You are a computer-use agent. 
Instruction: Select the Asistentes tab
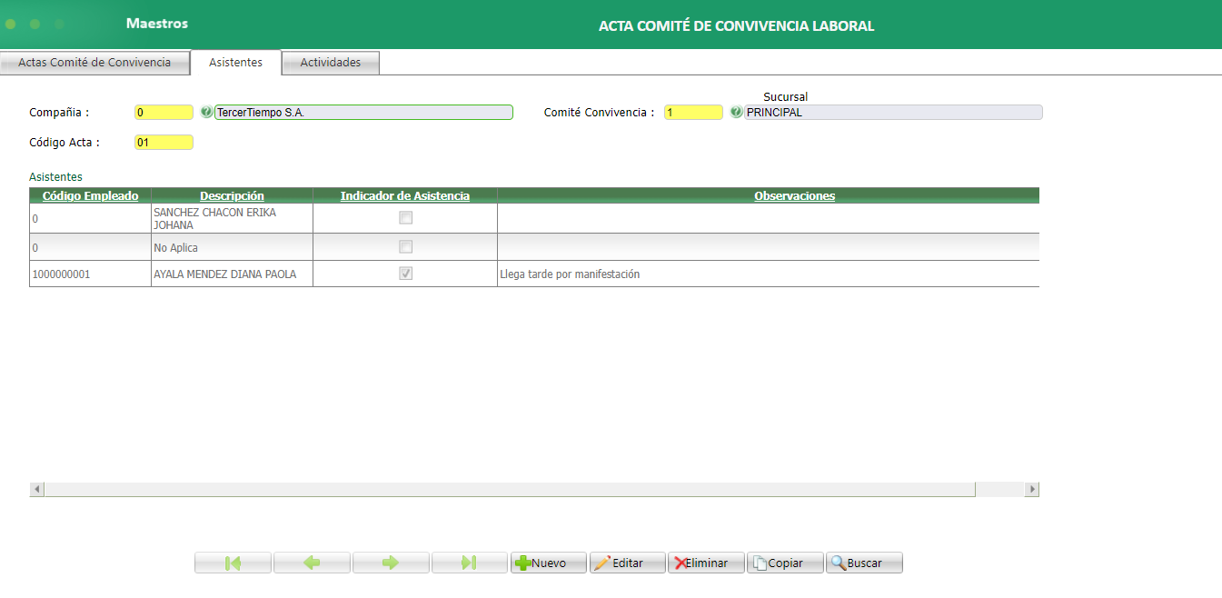236,63
